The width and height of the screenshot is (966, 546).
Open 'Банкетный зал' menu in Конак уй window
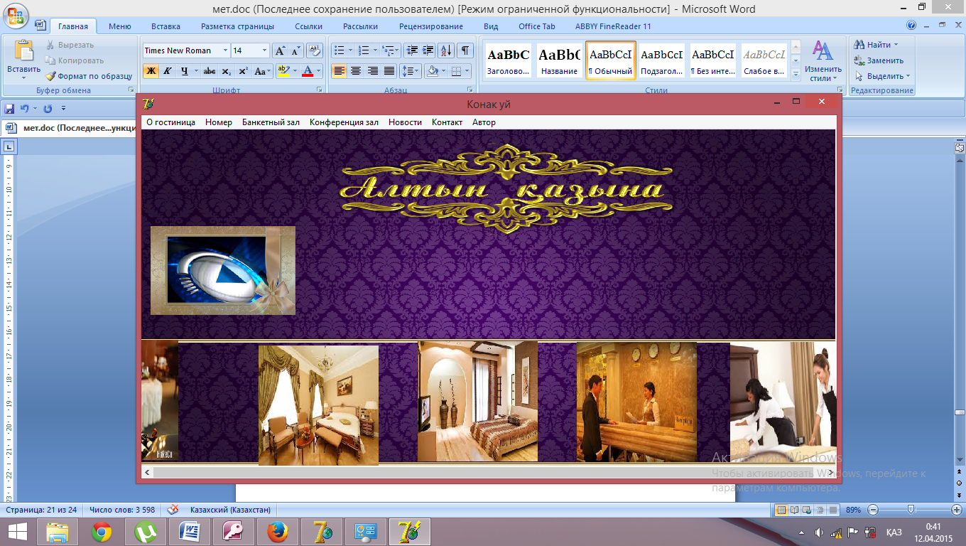[x=271, y=122]
